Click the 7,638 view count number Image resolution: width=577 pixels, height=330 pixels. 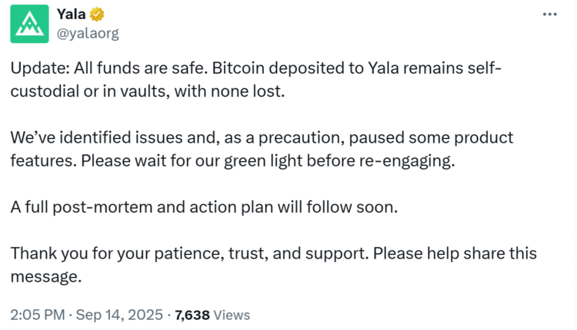(x=191, y=315)
